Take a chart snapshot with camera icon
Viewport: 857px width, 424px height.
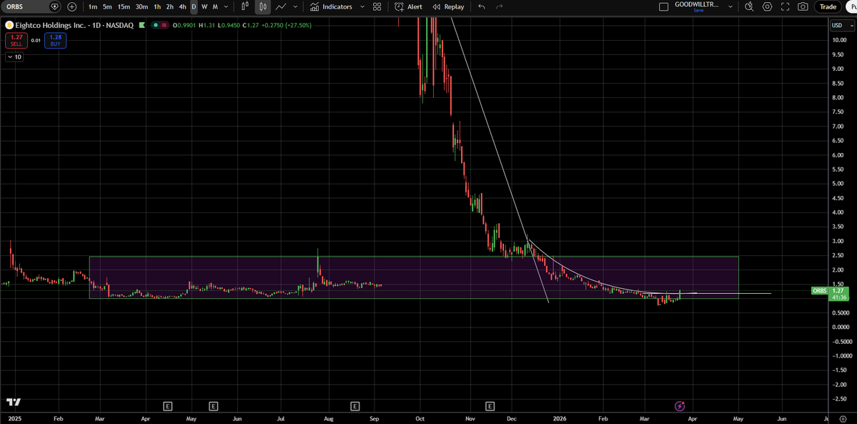click(x=803, y=6)
